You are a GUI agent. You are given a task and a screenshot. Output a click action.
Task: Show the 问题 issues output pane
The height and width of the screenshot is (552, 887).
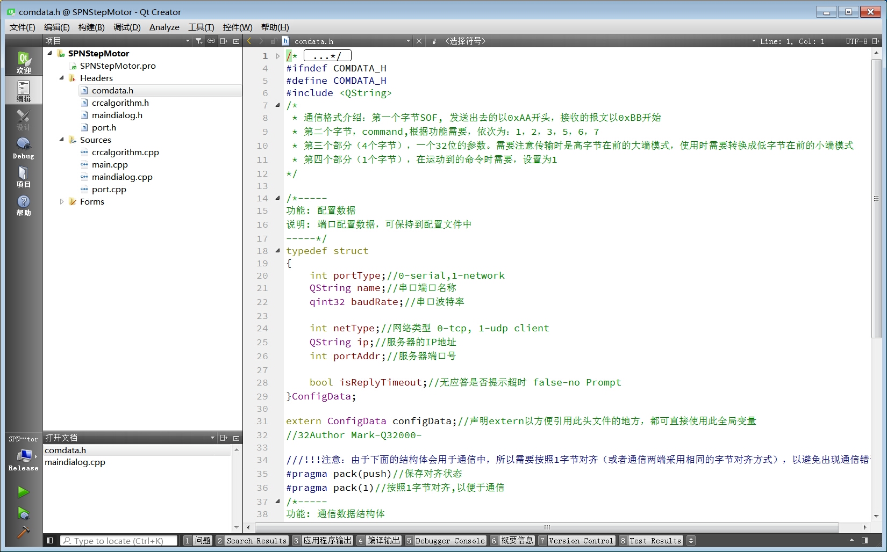tap(197, 541)
